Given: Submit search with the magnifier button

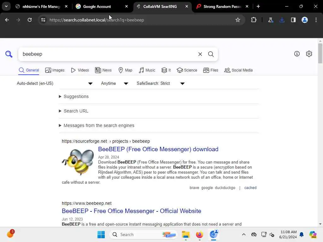Looking at the screenshot, I should click(x=211, y=54).
